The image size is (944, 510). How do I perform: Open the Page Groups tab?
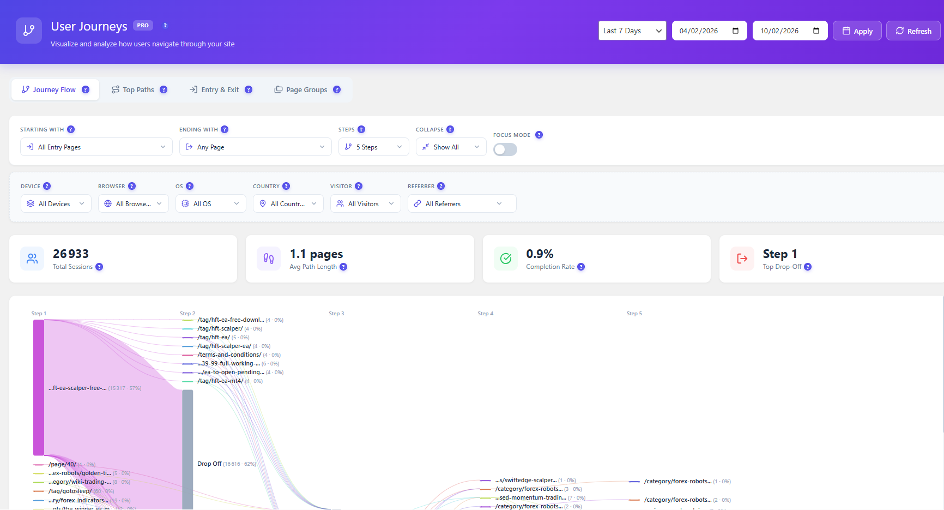click(x=307, y=89)
